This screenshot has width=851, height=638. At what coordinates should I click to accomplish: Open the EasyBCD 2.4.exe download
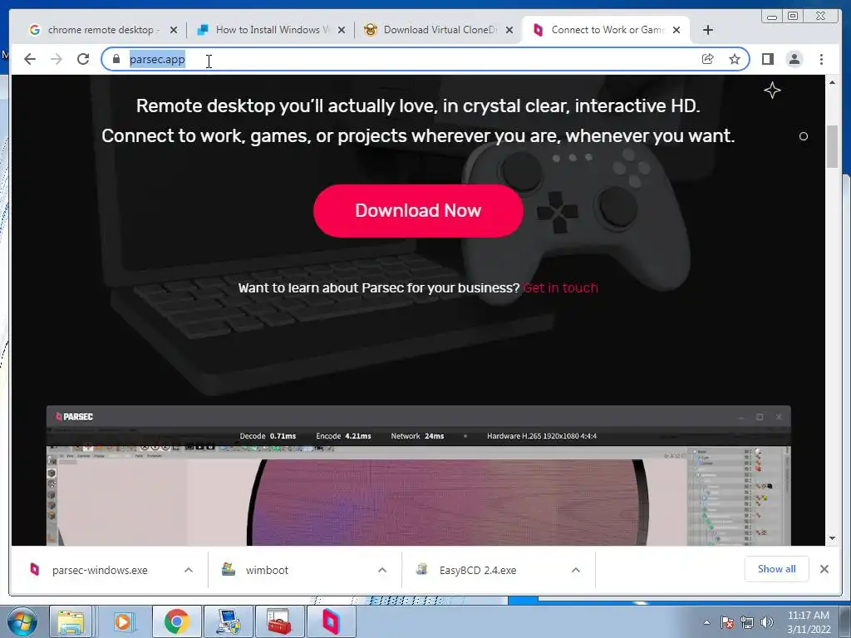pyautogui.click(x=478, y=570)
